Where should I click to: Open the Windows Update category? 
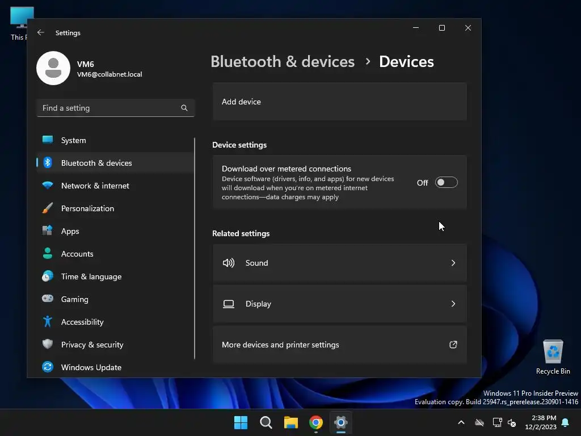click(115, 367)
